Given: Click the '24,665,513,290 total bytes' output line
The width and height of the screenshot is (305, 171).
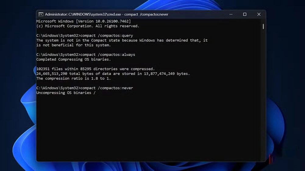Looking at the screenshot, I should (x=113, y=74).
